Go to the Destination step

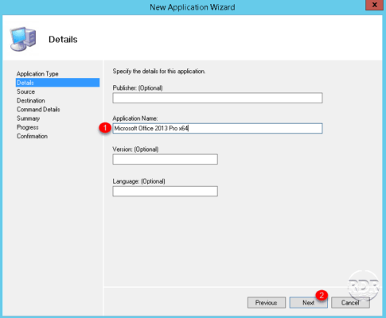[31, 100]
